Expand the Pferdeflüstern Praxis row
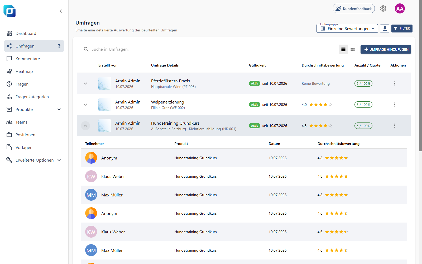 (x=85, y=83)
